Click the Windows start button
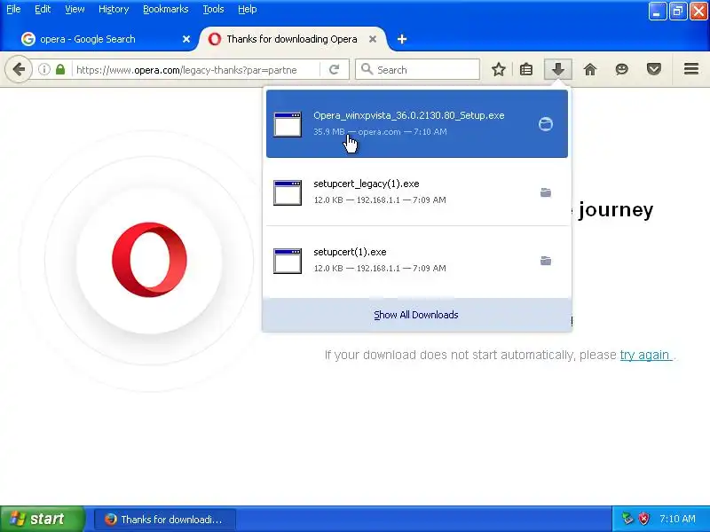 point(42,519)
